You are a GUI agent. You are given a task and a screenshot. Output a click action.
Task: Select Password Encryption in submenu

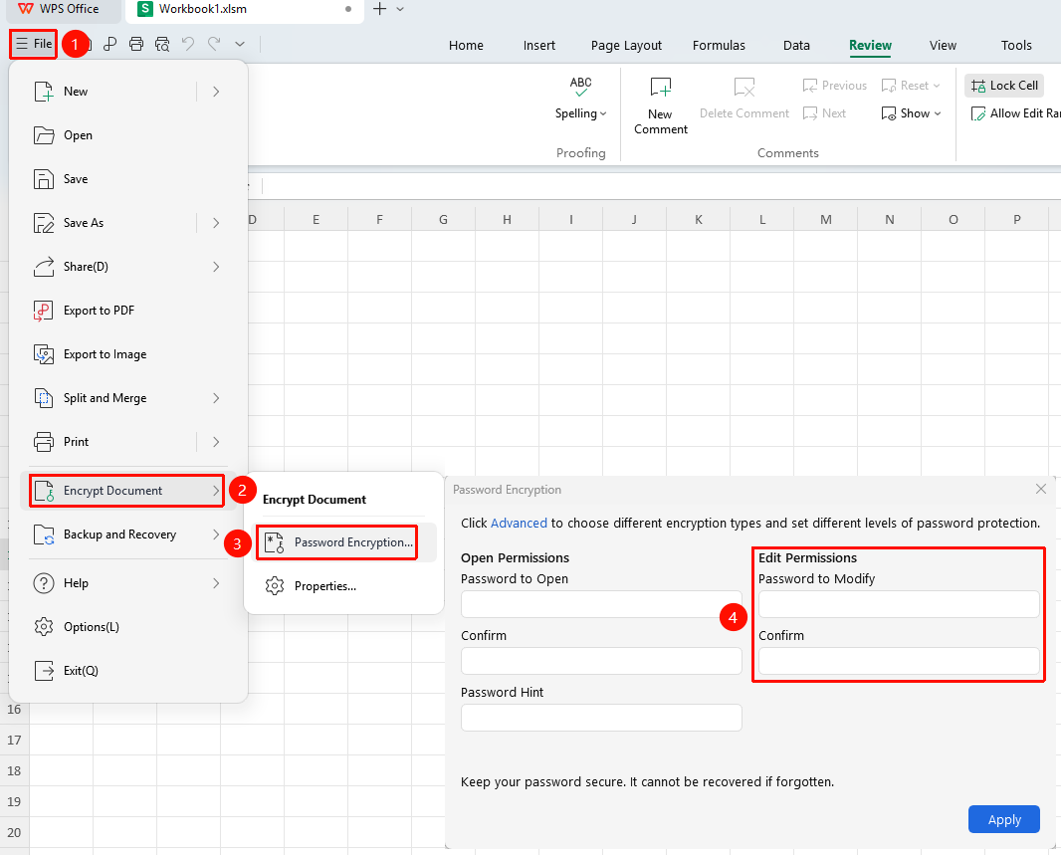(337, 542)
